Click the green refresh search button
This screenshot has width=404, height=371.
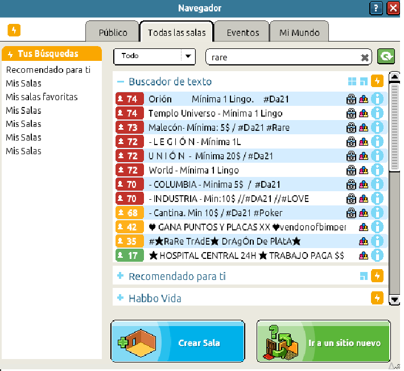pos(386,56)
